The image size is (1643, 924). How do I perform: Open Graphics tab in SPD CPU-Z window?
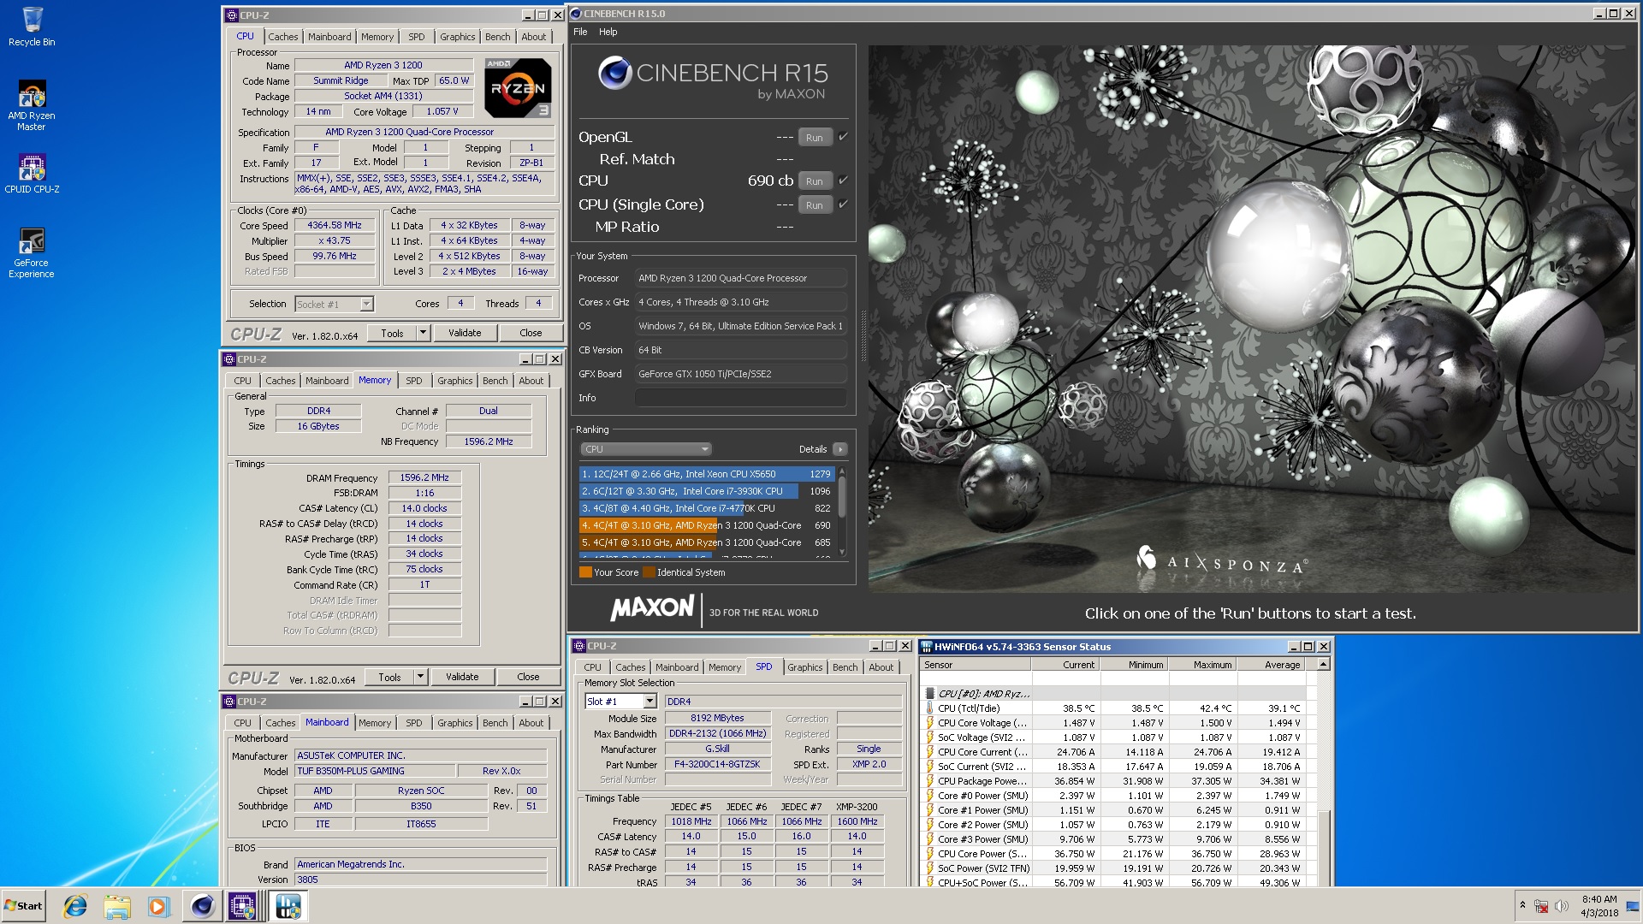(x=804, y=667)
